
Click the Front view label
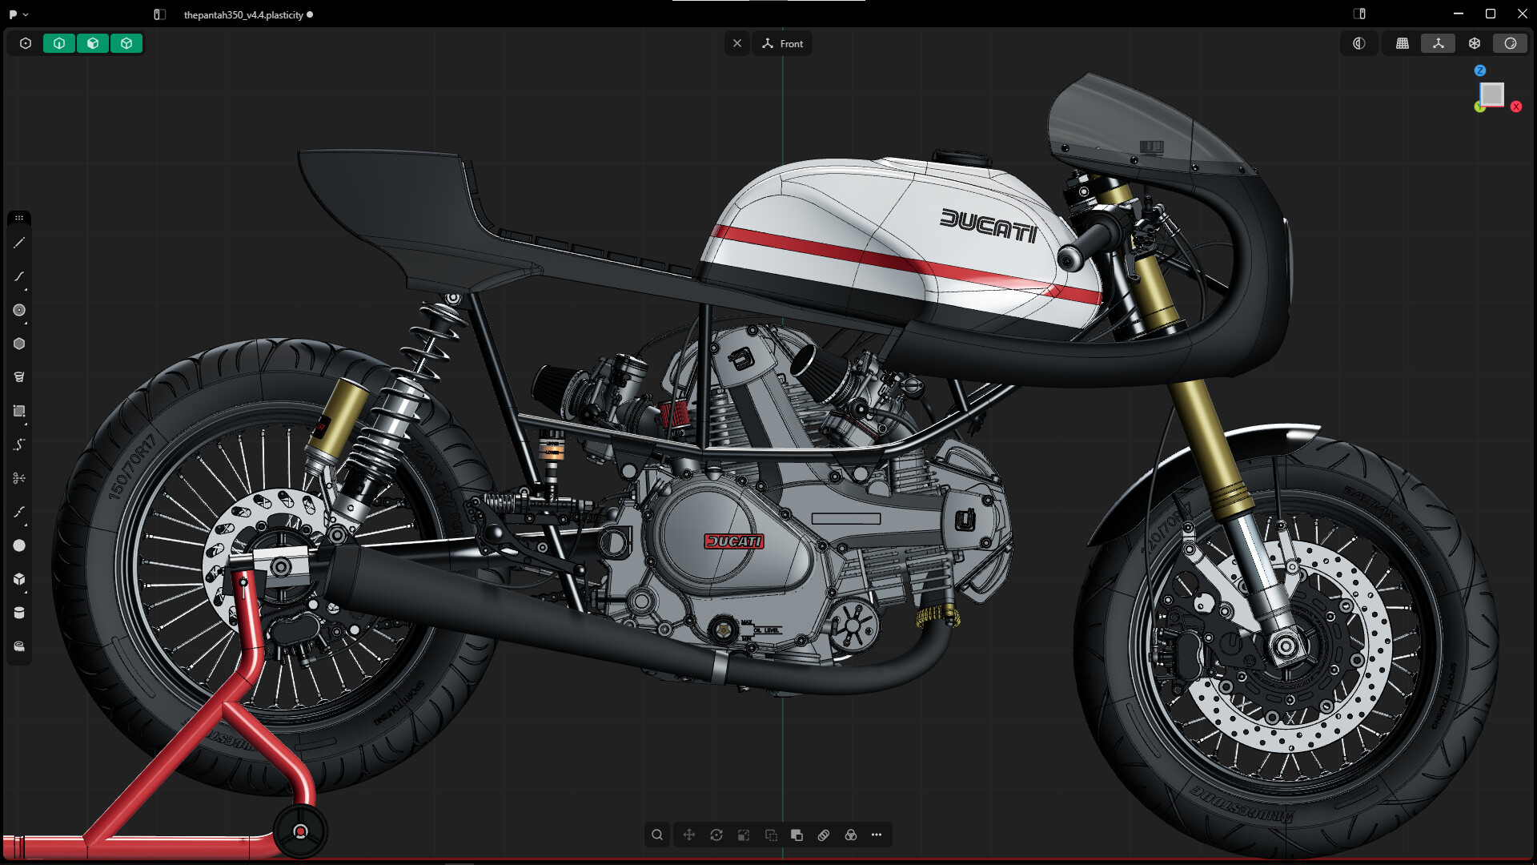tap(790, 43)
